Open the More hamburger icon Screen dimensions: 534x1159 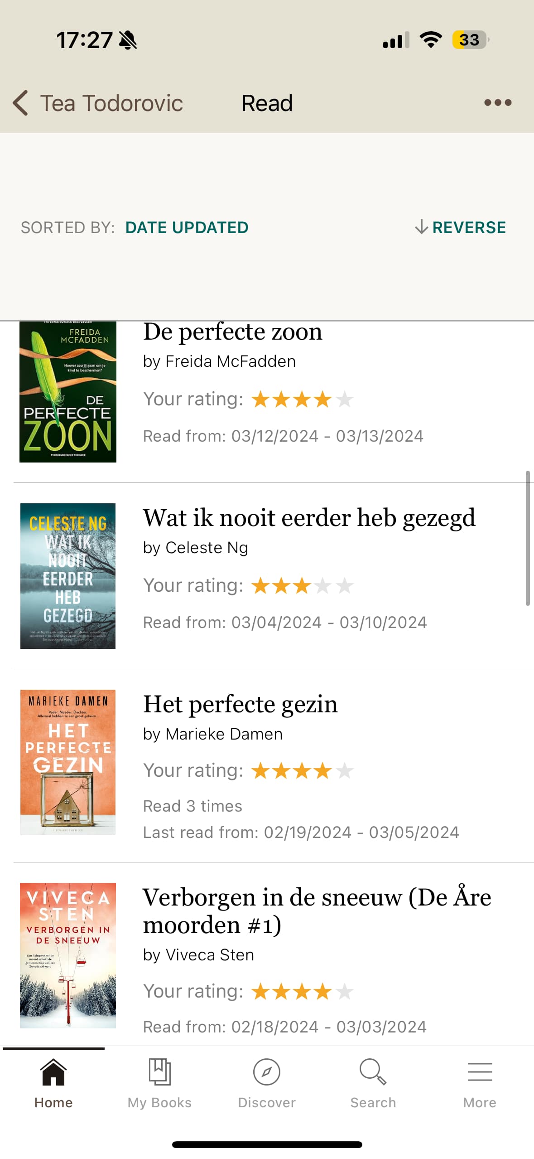[x=480, y=1072]
